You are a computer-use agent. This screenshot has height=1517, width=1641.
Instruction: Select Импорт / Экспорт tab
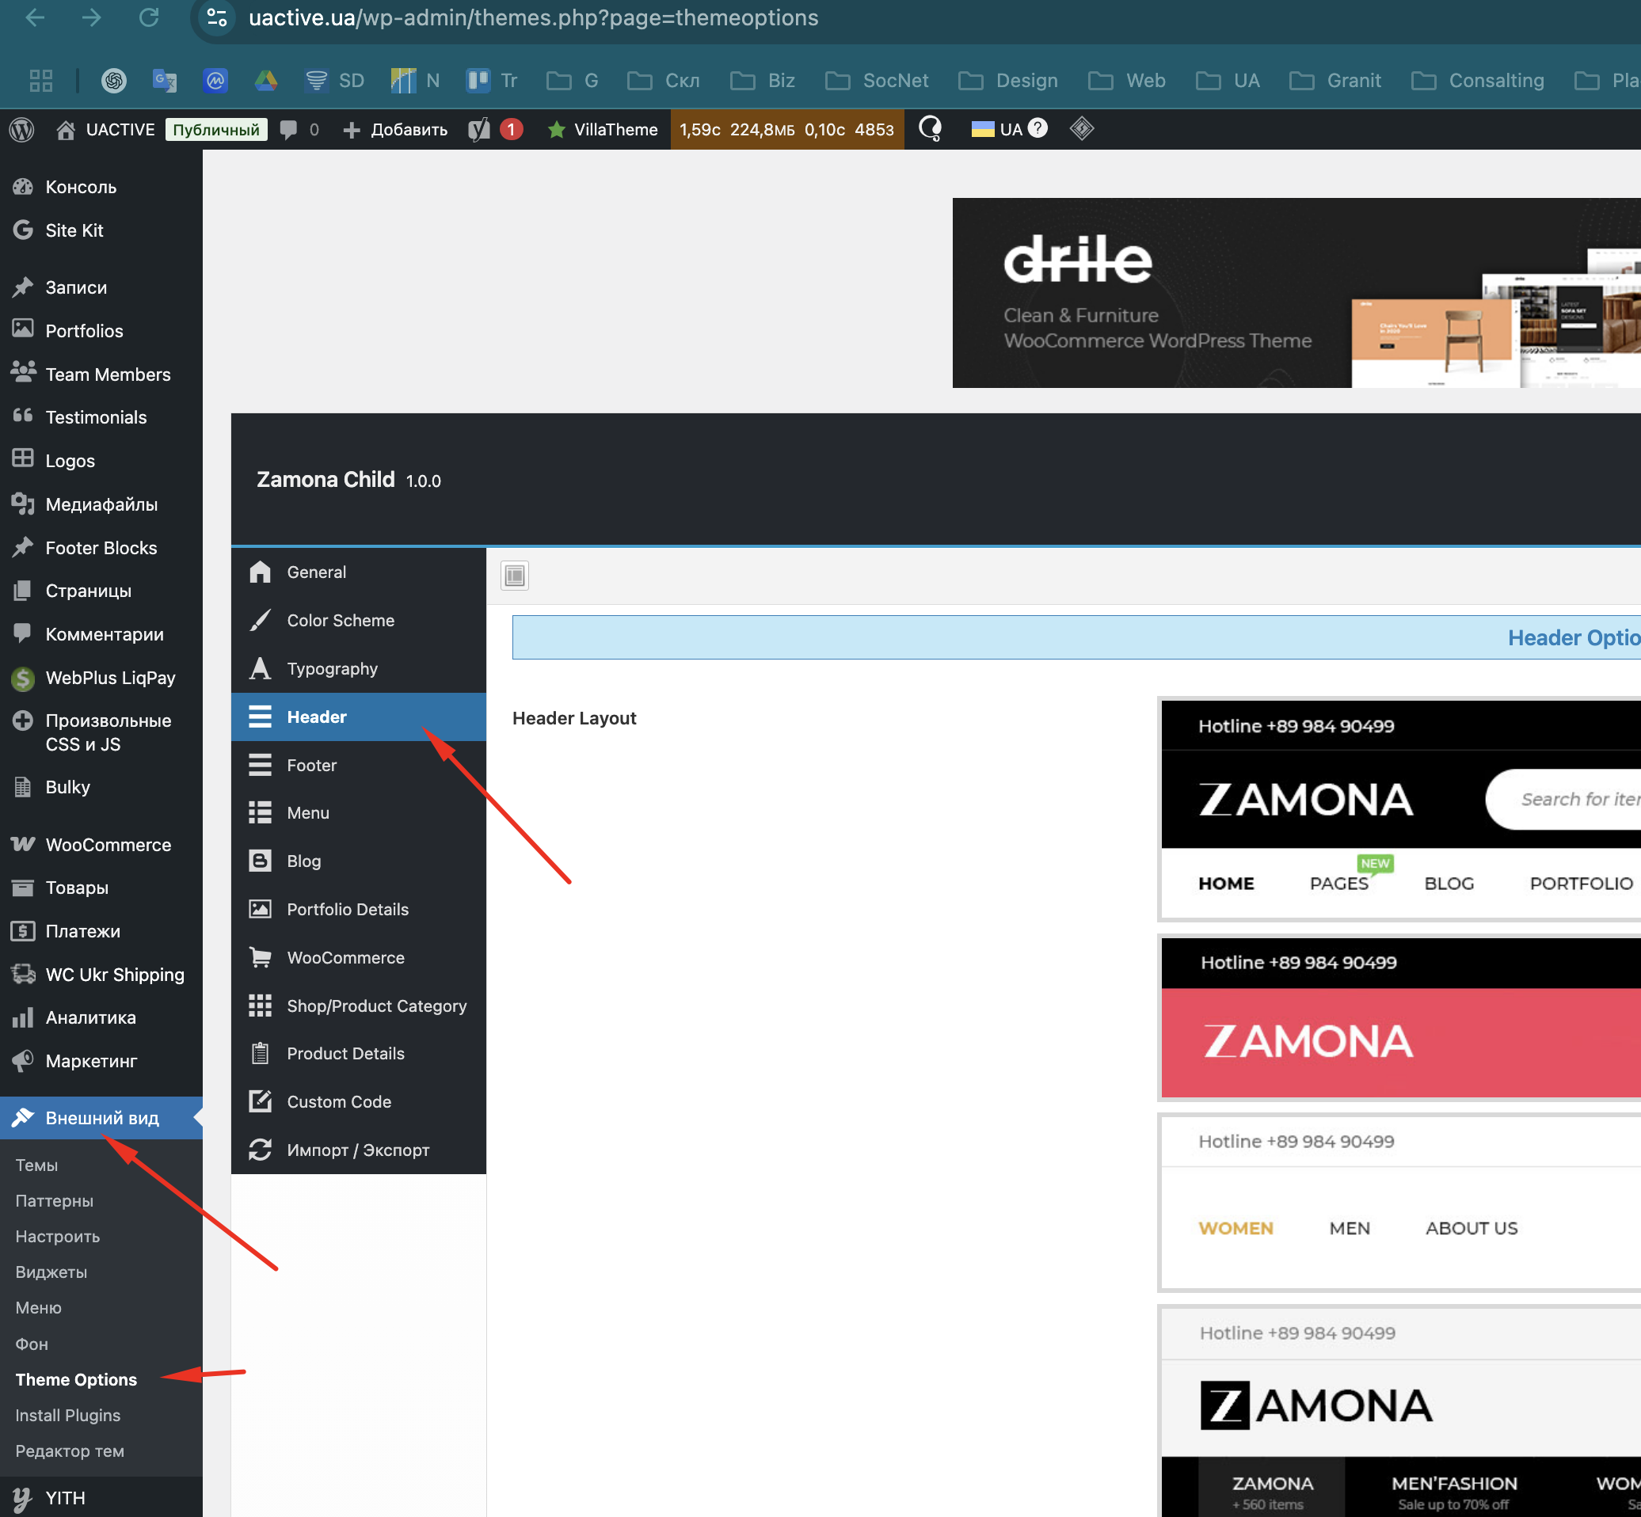(359, 1150)
